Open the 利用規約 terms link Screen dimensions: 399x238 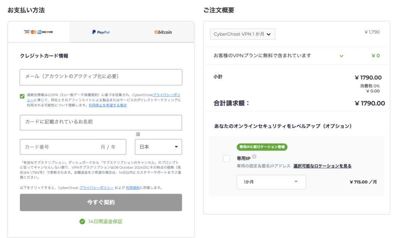coord(132,188)
